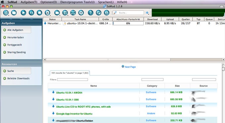Click the new task document icon in toolbar

pos(6,13)
